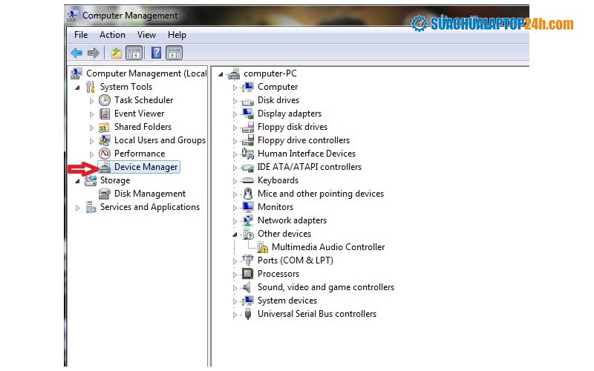Click the Up one level folder icon
The image size is (594, 371).
117,53
